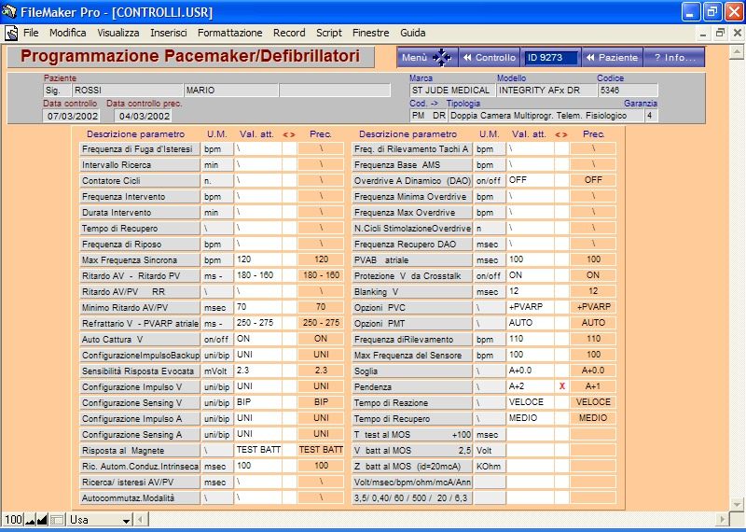Click vertical scrollbar up arrow

736,50
